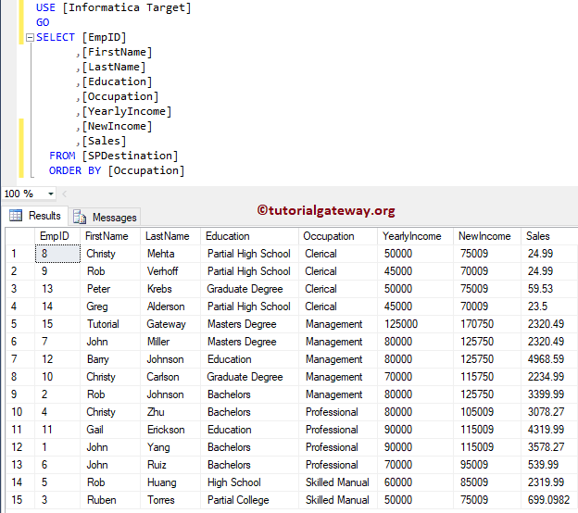Click [NewIncome] column in the query
Image resolution: width=578 pixels, height=513 pixels.
tap(117, 126)
